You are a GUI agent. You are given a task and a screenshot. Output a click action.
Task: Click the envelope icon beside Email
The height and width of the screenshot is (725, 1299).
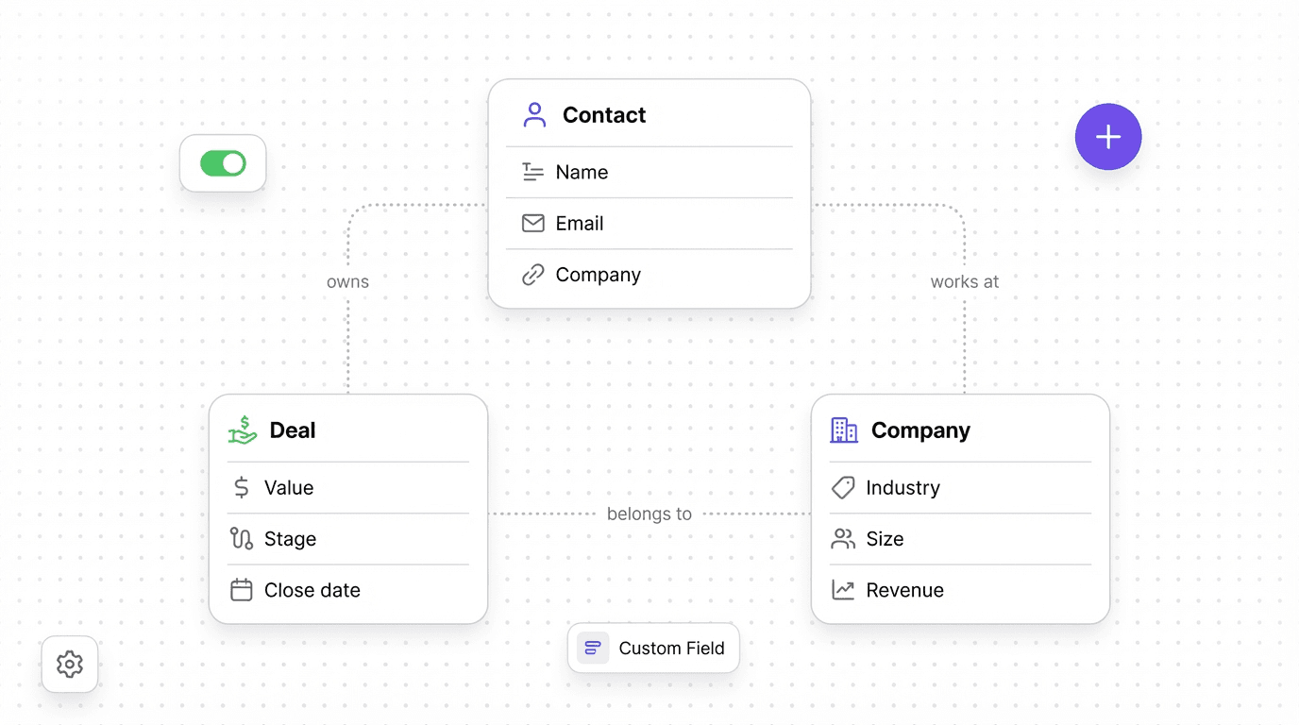click(533, 223)
